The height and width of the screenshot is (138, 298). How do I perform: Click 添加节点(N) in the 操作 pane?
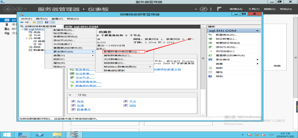(x=227, y=47)
